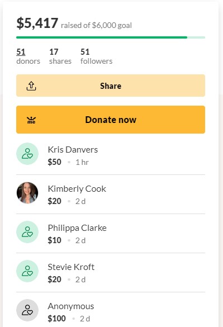
Task: Click Philippa Clarke's donor avatar icon
Action: point(27,232)
